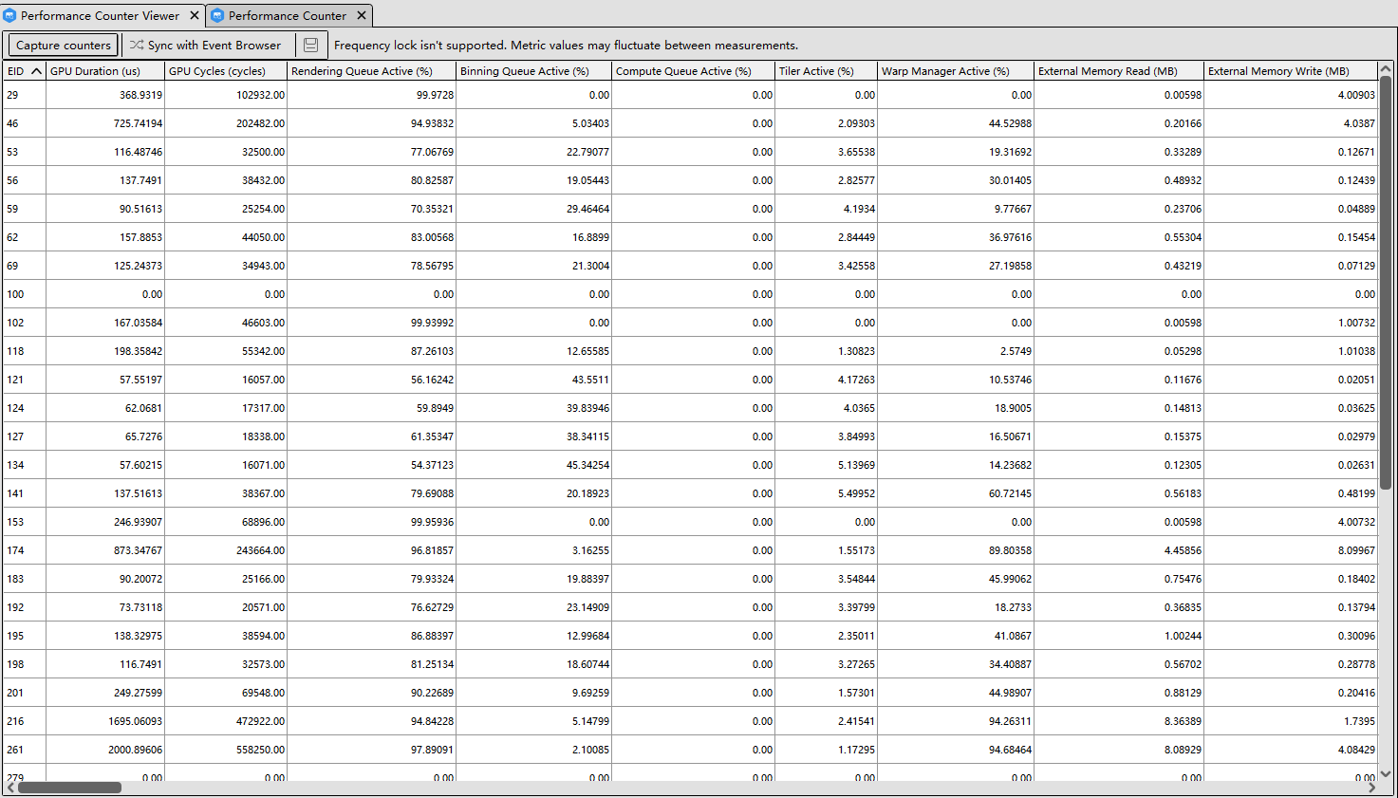Sort by Binning Queue Active (%) column

coord(533,71)
